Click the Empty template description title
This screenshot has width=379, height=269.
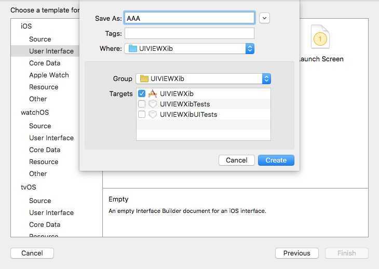118,199
